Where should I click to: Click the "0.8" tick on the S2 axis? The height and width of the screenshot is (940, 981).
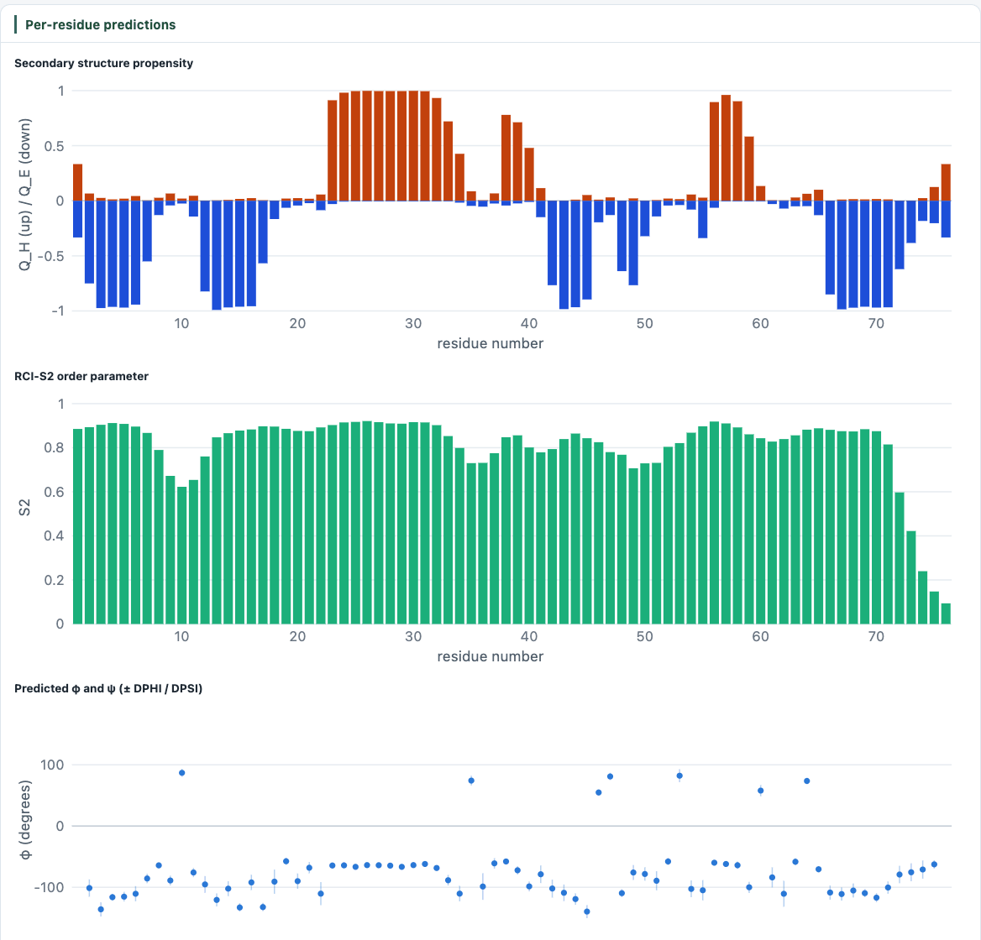(54, 447)
